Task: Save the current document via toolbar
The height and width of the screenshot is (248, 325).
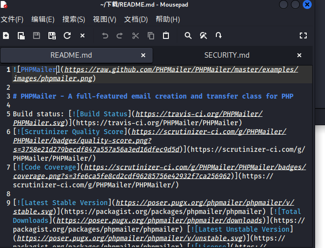Action: coord(37,35)
